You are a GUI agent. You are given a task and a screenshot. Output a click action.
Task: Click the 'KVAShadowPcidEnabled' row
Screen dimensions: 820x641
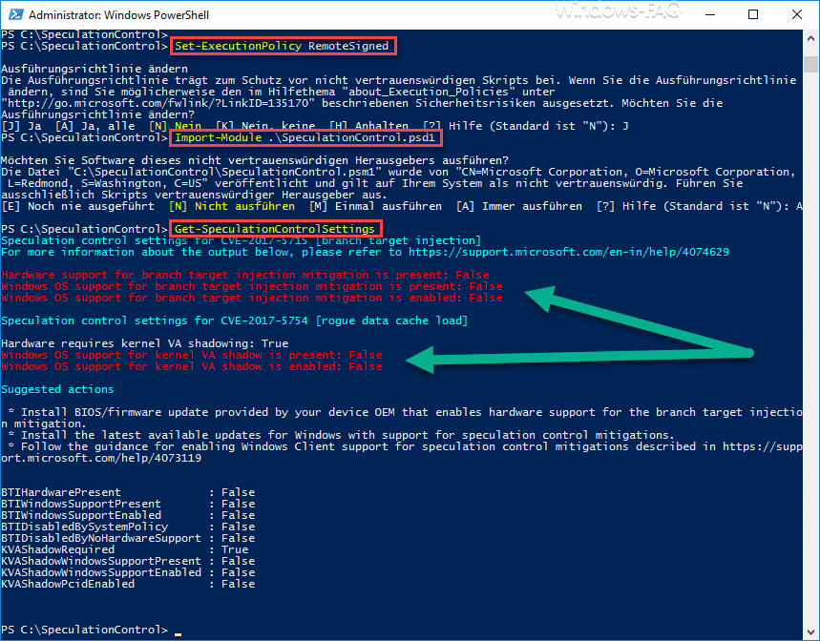[x=128, y=584]
